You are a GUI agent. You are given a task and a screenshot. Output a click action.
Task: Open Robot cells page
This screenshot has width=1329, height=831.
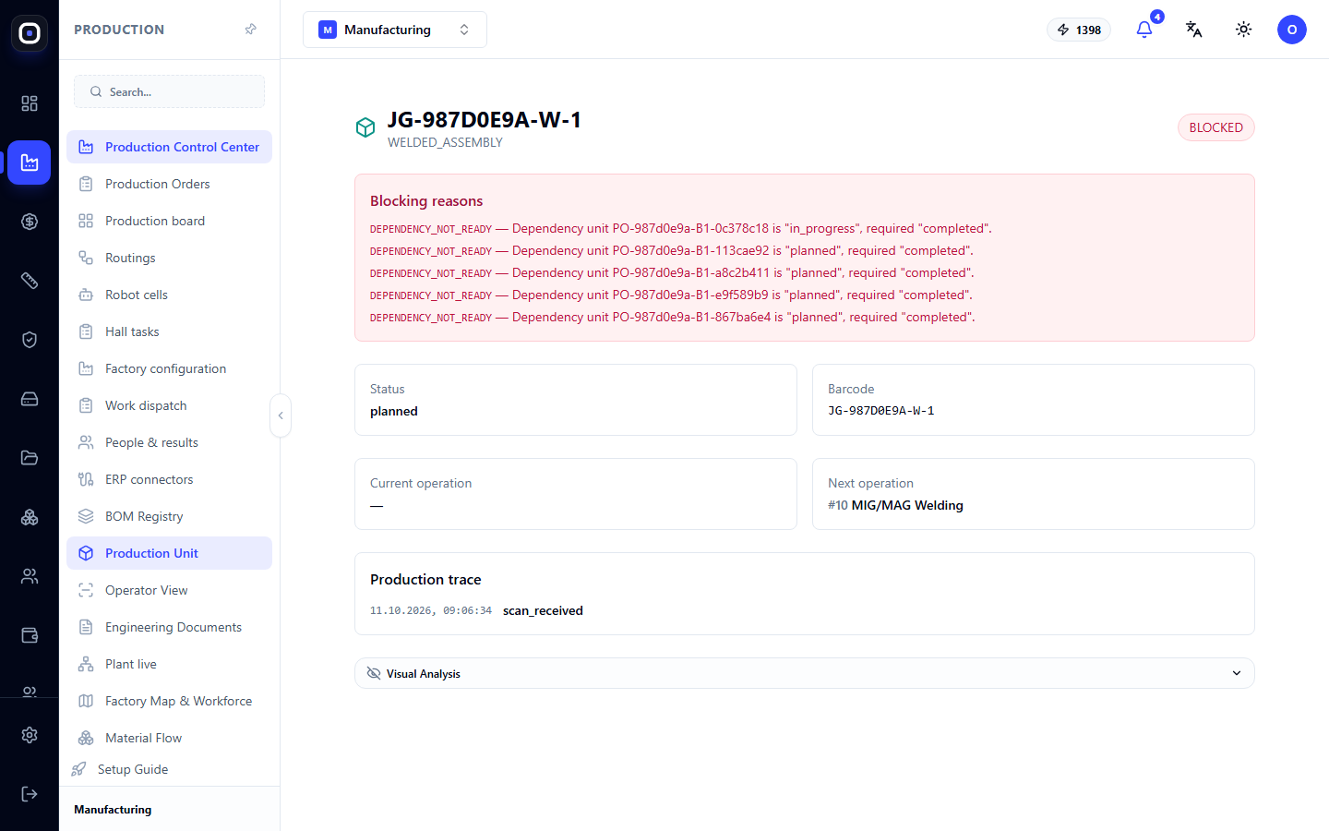click(x=169, y=295)
